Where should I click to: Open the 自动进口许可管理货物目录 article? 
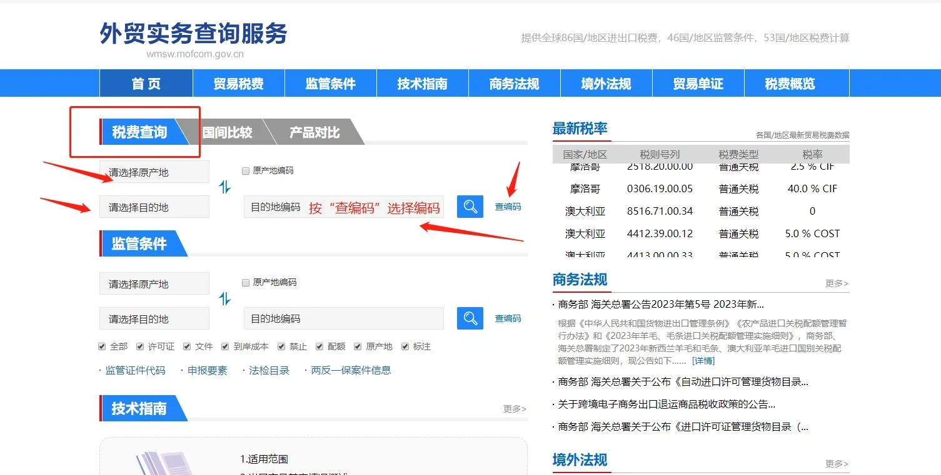tap(683, 382)
